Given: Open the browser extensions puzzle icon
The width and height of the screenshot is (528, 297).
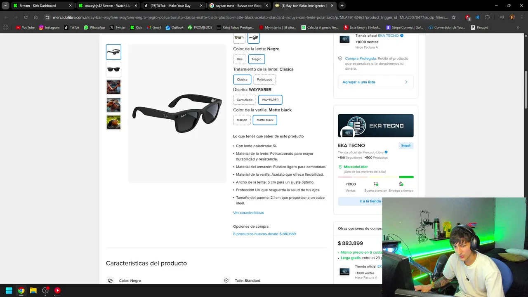Looking at the screenshot, I should tap(488, 17).
